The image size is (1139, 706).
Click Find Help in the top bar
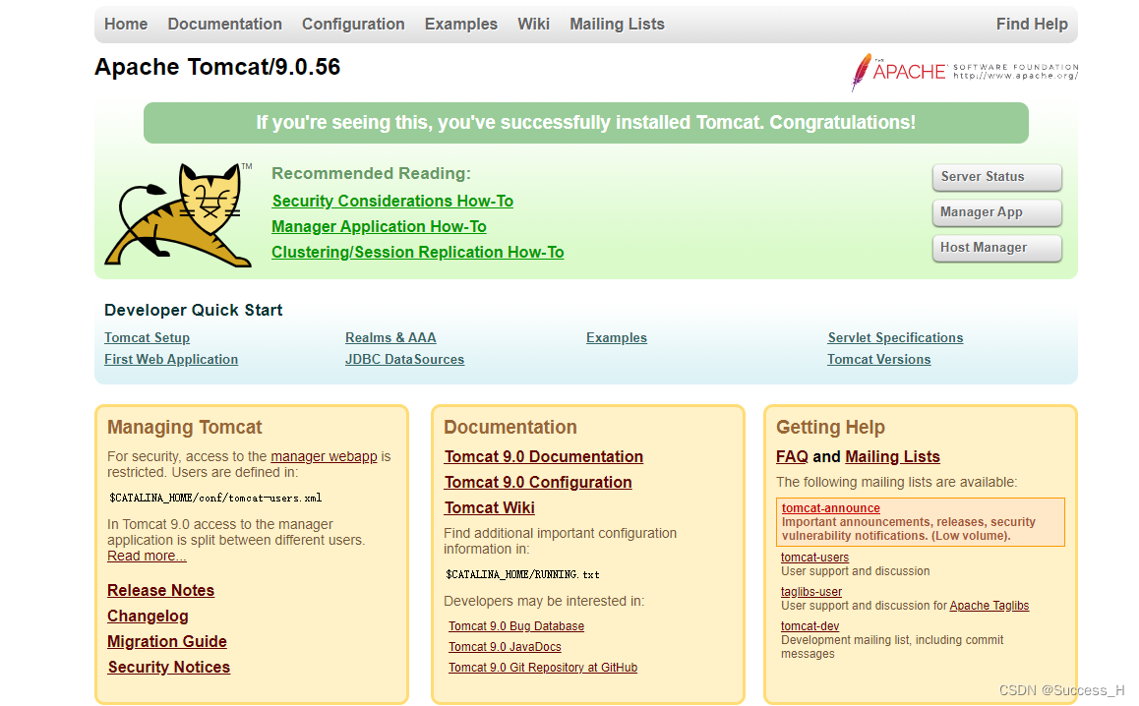(x=1032, y=24)
